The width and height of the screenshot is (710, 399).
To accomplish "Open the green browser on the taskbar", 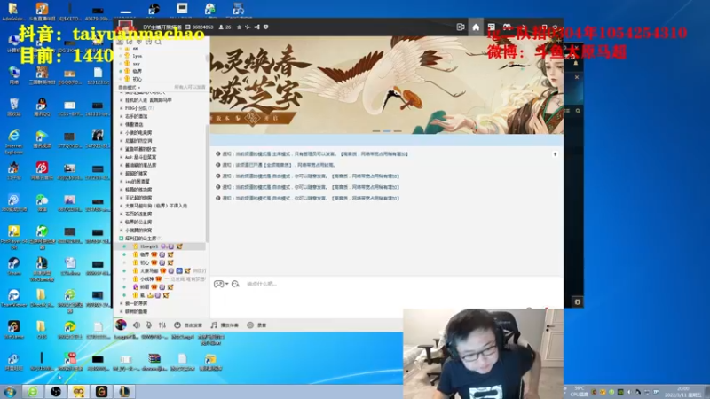I will (x=33, y=391).
